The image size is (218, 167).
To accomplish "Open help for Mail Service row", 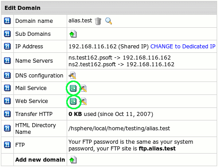I will [x=7, y=88].
